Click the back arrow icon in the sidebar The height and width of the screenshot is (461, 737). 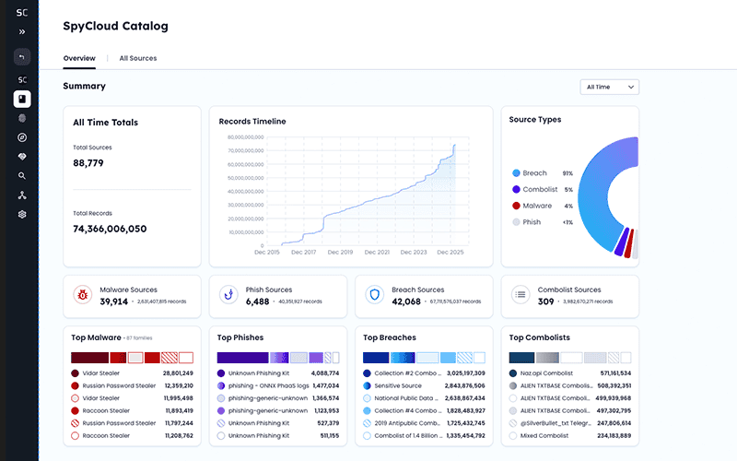pos(21,57)
